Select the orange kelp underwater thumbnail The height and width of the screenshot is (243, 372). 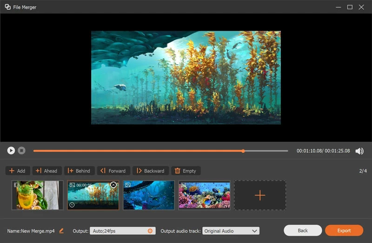coord(93,195)
